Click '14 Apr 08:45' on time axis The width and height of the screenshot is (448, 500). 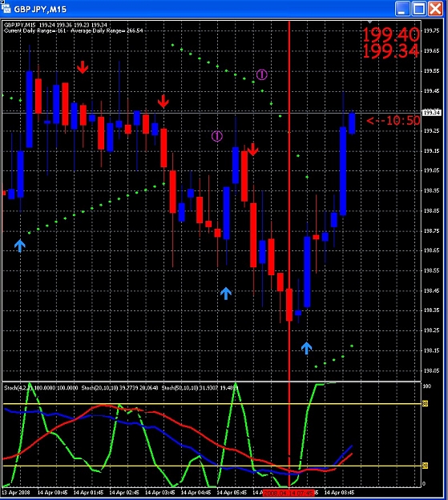click(x=339, y=492)
